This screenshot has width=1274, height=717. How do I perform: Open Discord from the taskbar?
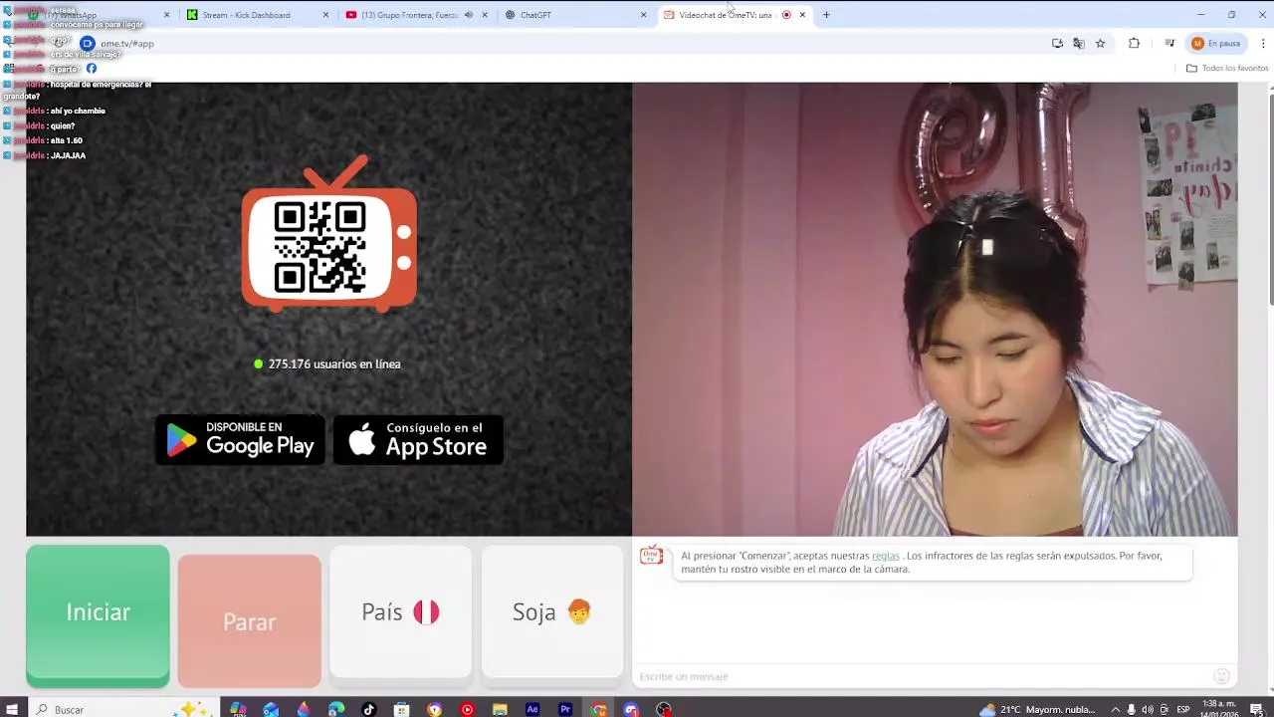pyautogui.click(x=631, y=709)
